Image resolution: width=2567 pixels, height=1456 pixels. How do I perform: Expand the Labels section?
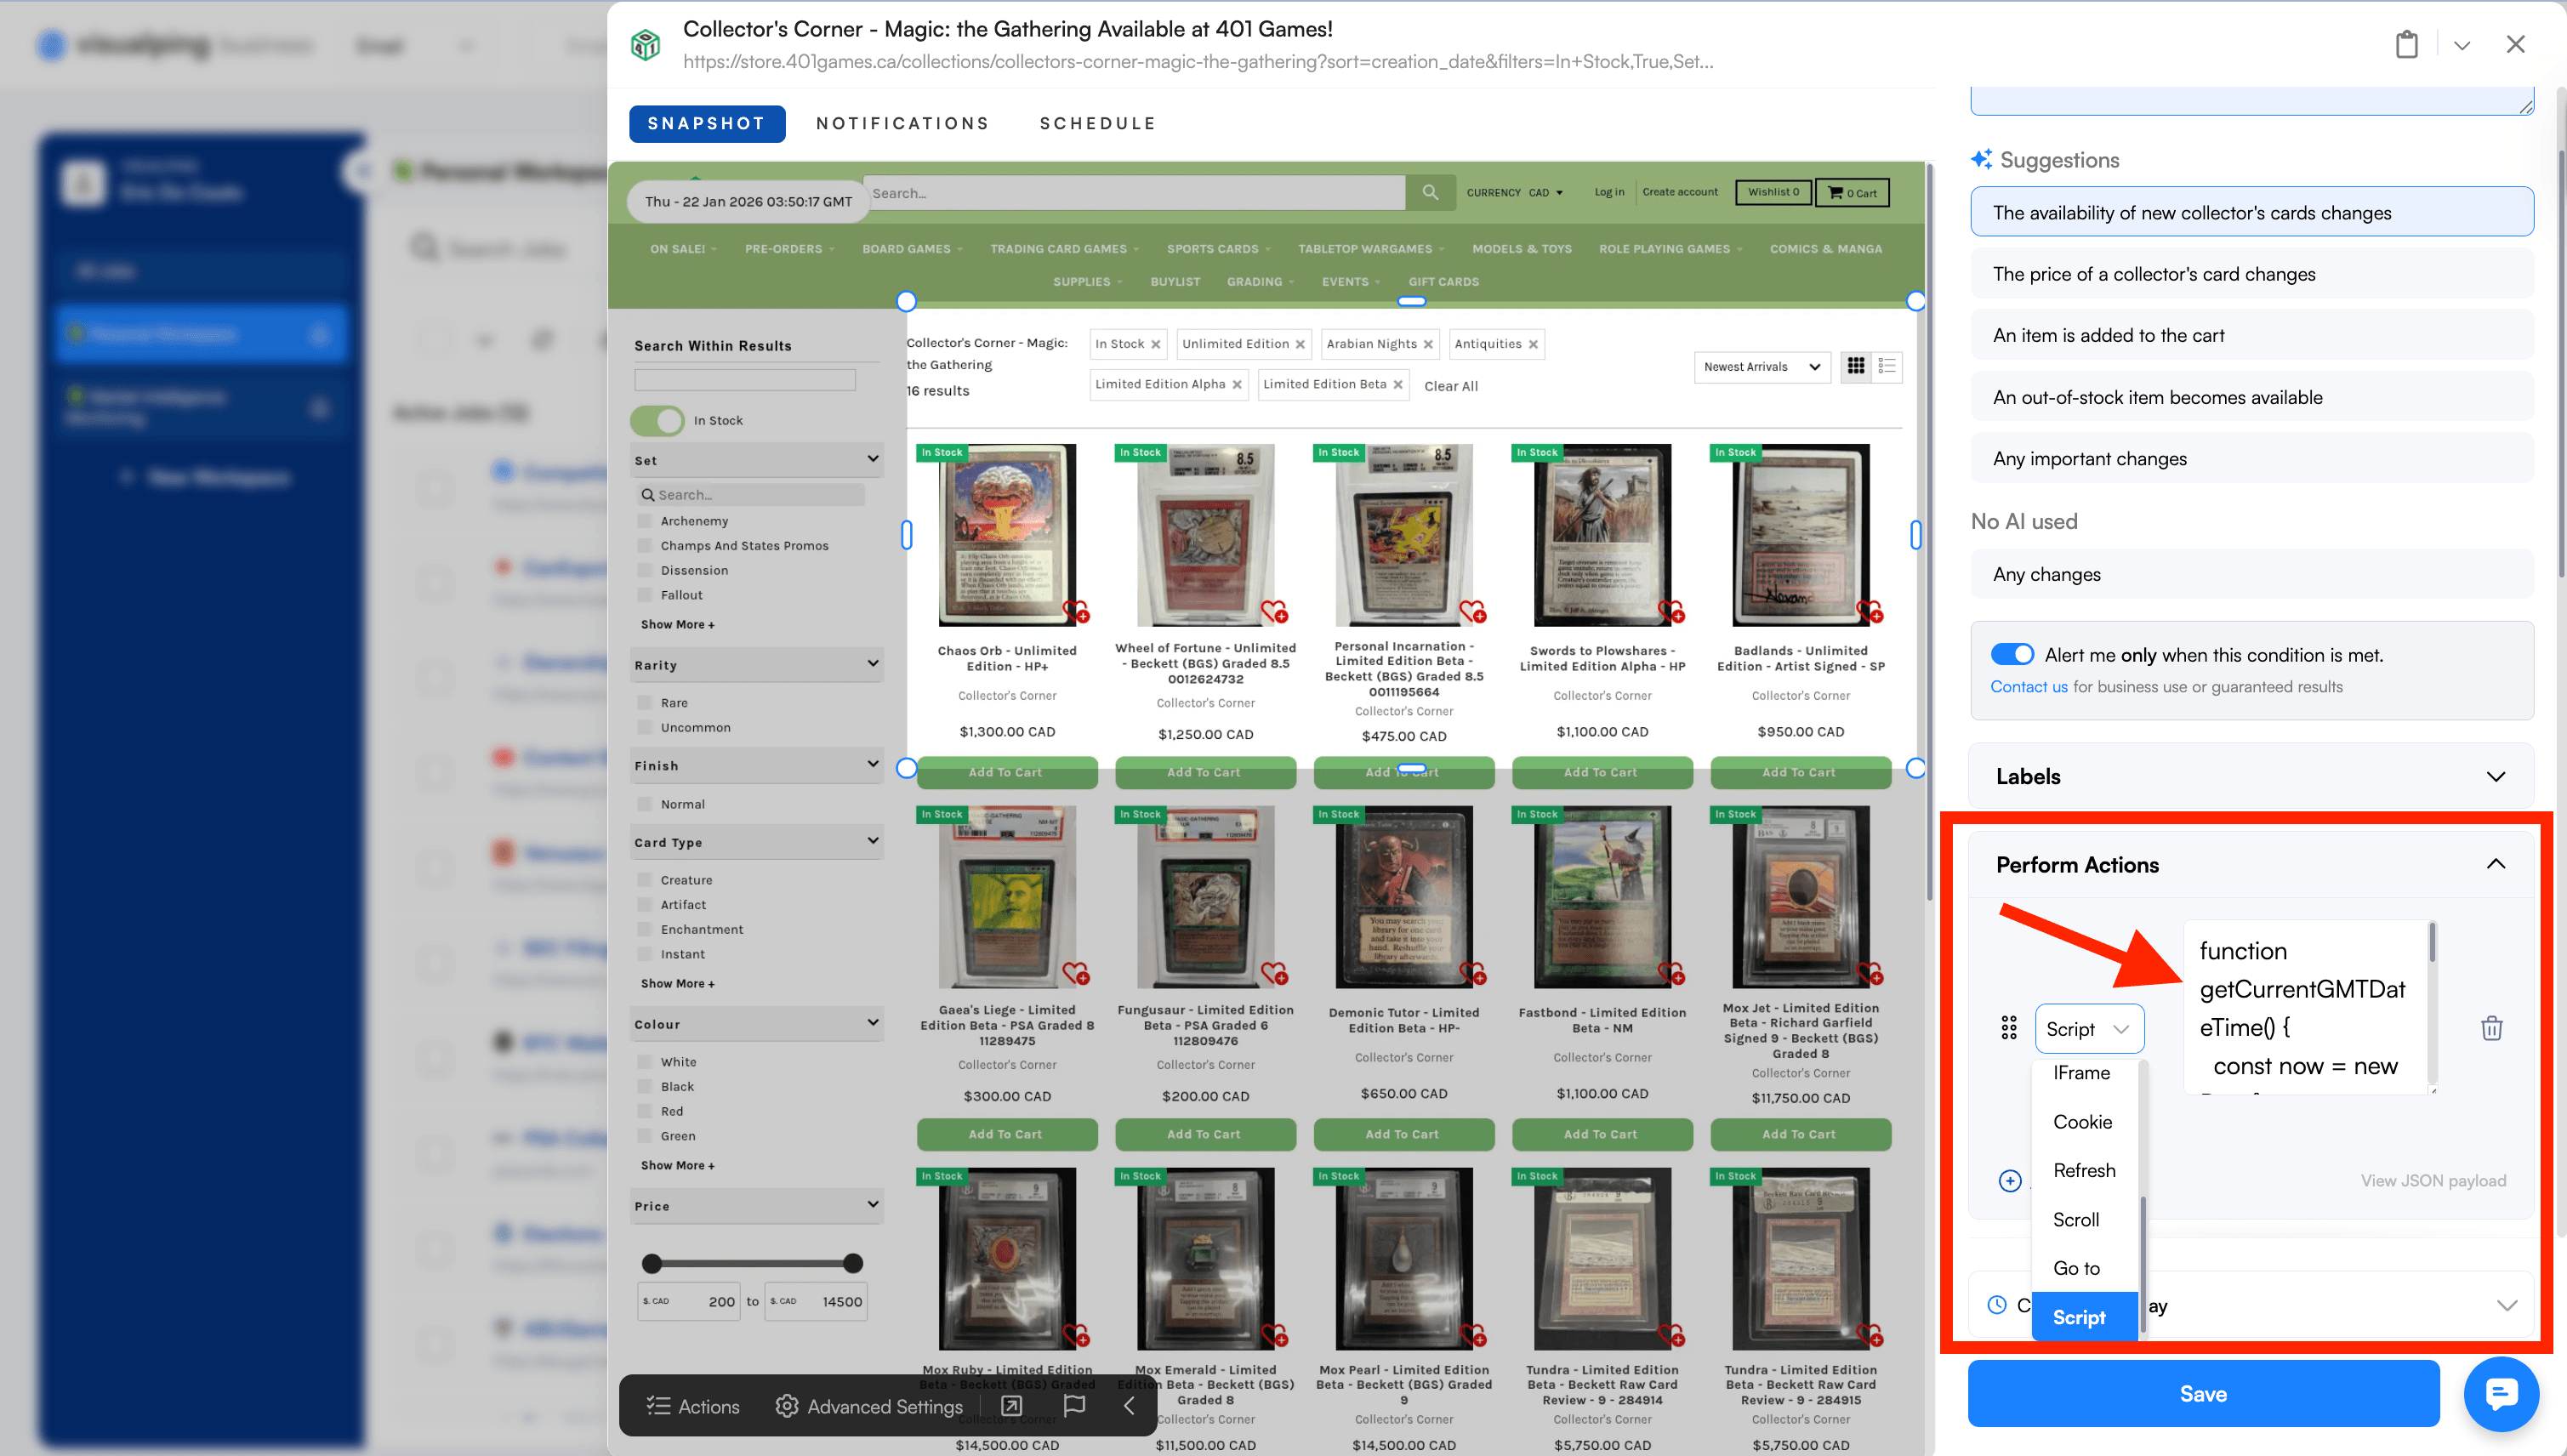[2497, 776]
